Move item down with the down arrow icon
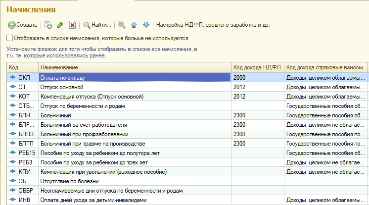 click(x=145, y=24)
